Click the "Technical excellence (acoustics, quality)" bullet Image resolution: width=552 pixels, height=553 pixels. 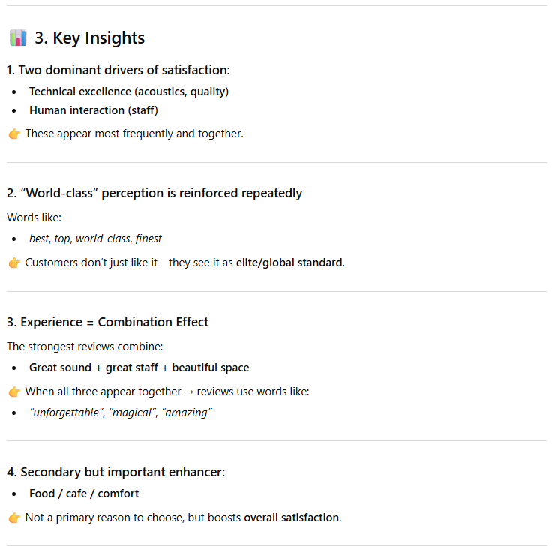tap(129, 92)
